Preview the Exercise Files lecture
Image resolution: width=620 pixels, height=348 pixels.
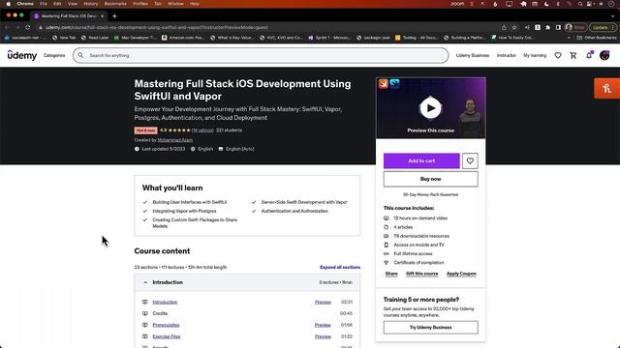click(x=323, y=336)
